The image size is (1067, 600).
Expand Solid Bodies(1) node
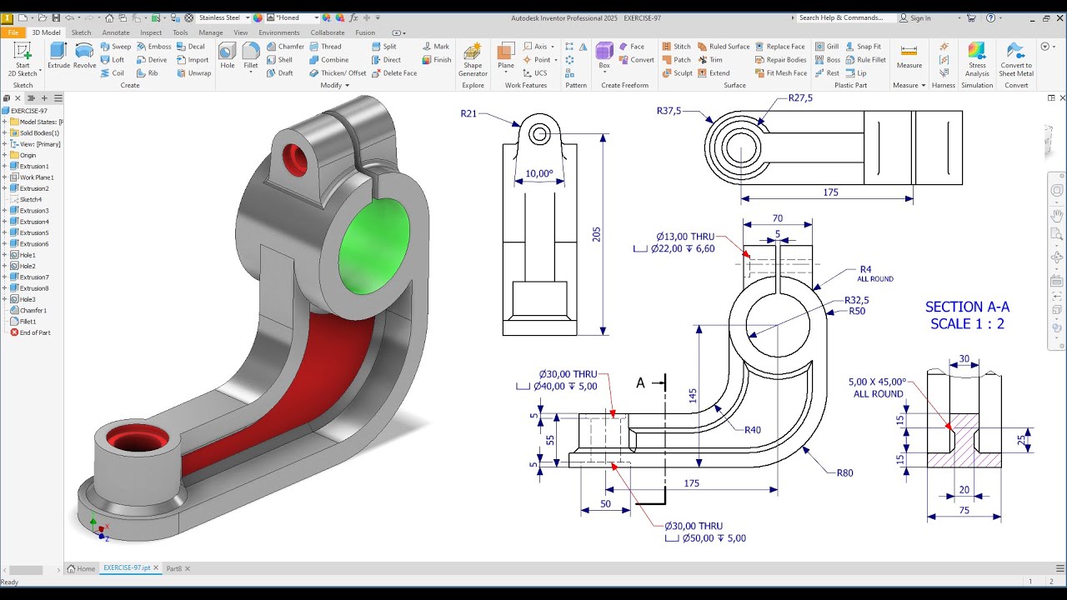click(x=4, y=132)
